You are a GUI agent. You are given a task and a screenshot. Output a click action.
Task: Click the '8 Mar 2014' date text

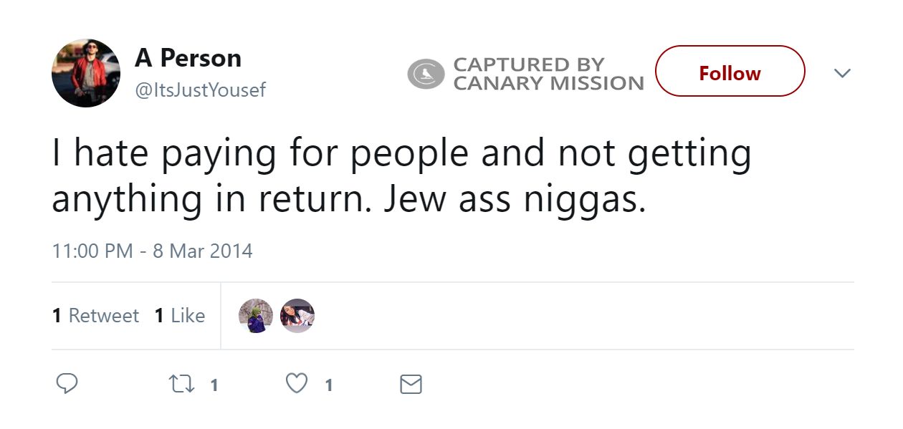(x=202, y=251)
